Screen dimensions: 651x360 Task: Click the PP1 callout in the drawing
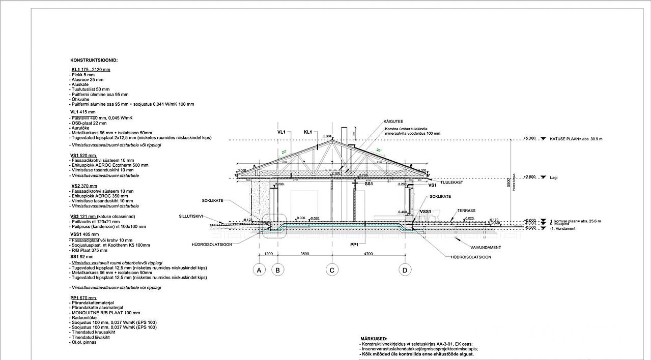click(355, 245)
